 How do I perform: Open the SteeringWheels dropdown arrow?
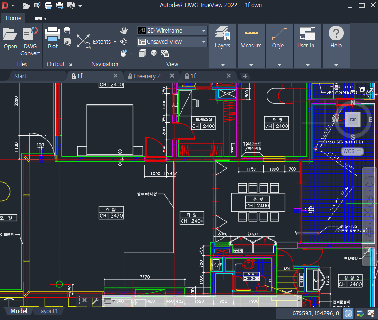point(131,53)
